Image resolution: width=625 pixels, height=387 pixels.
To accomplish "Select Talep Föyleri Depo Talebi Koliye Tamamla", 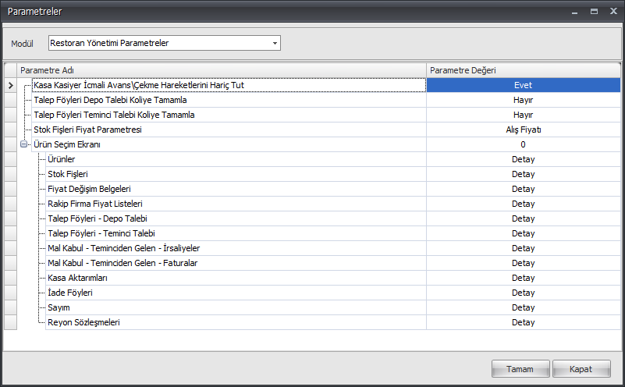I will 110,100.
